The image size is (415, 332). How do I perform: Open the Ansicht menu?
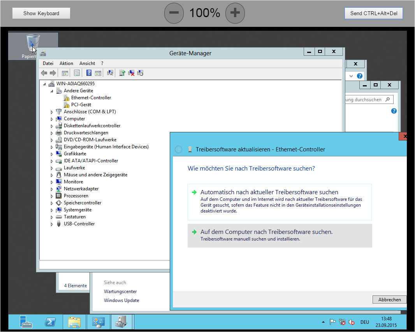(87, 63)
